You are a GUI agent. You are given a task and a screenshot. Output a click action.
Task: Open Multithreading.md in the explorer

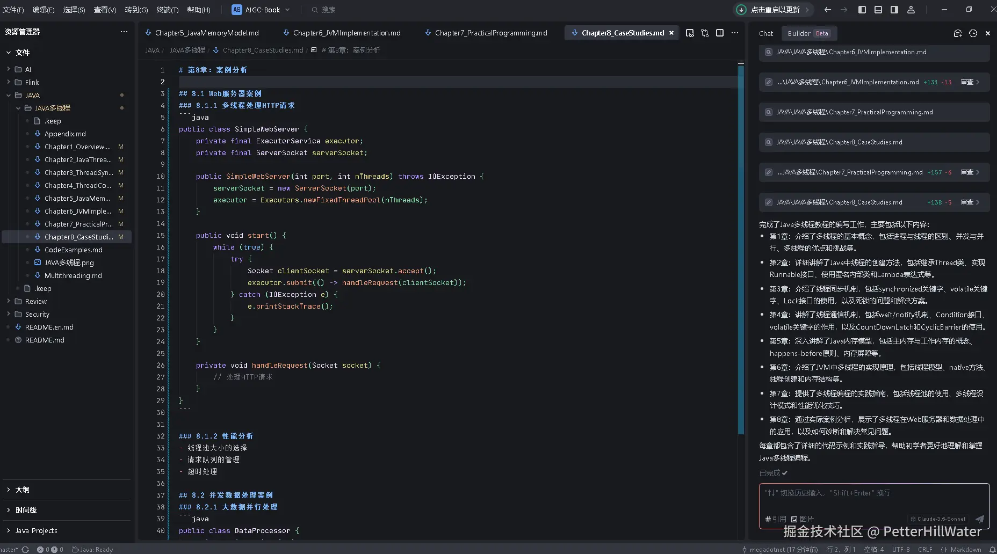73,275
